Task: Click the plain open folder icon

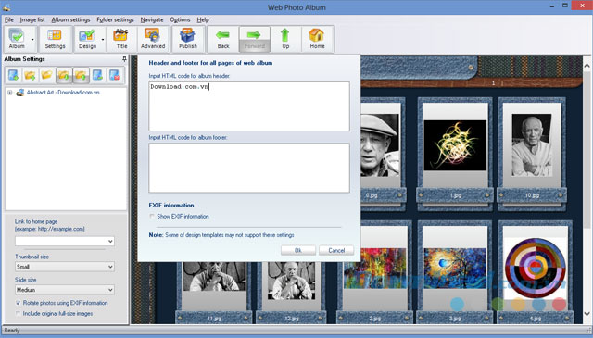Action: (46, 75)
